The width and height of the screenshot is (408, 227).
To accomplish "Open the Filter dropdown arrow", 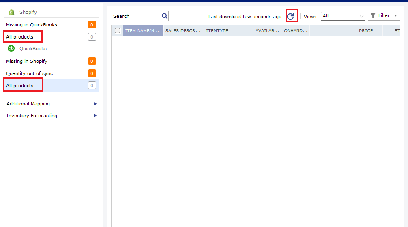I will click(395, 15).
